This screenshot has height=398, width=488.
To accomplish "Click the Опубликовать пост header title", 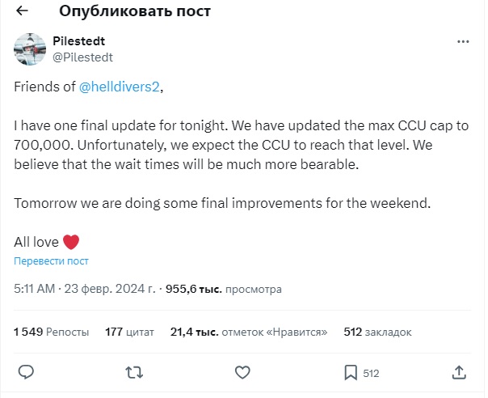I will click(135, 11).
